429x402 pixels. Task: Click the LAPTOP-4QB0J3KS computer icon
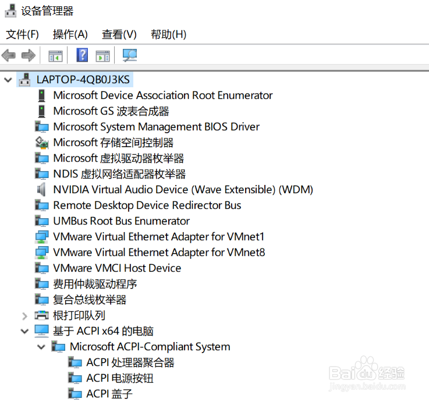[x=24, y=80]
